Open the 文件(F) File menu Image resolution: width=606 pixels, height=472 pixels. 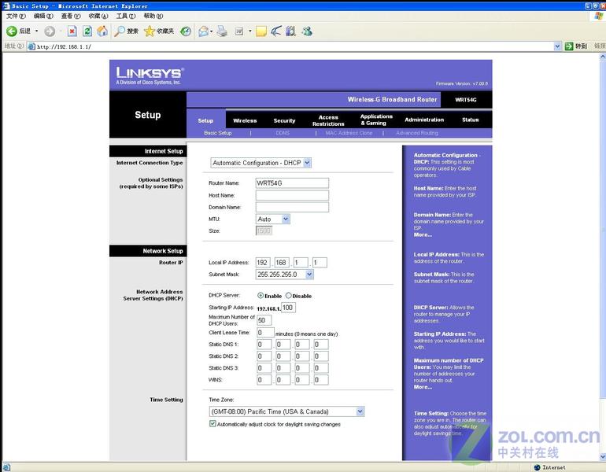(x=16, y=16)
